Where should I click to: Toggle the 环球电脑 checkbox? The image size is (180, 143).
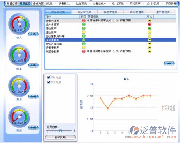[48, 77]
